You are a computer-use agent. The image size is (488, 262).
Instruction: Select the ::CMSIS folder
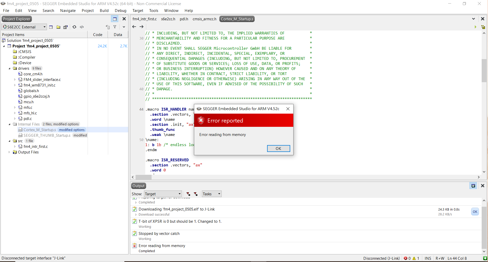click(25, 52)
